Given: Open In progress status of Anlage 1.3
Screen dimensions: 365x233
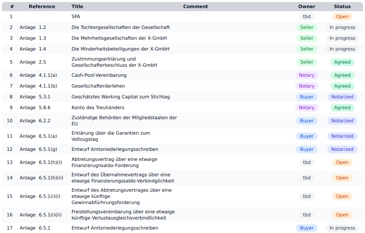Looking at the screenshot, I should 342,38.
